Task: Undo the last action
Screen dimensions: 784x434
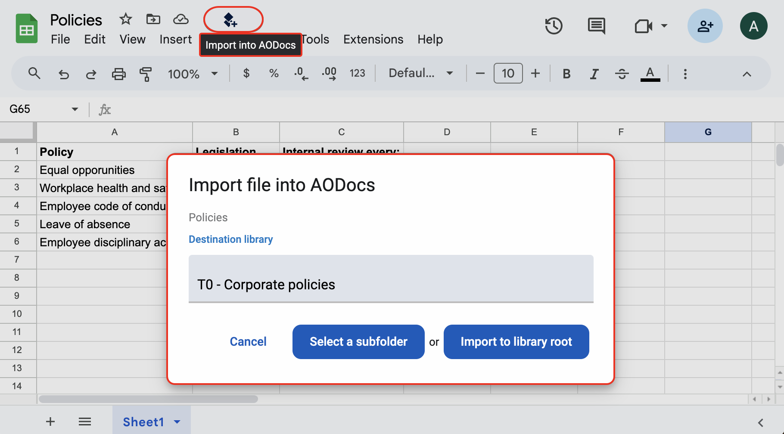Action: point(63,74)
